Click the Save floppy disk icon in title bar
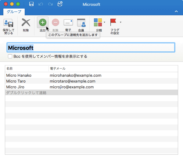This screenshot has width=183, height=159. [31, 4]
